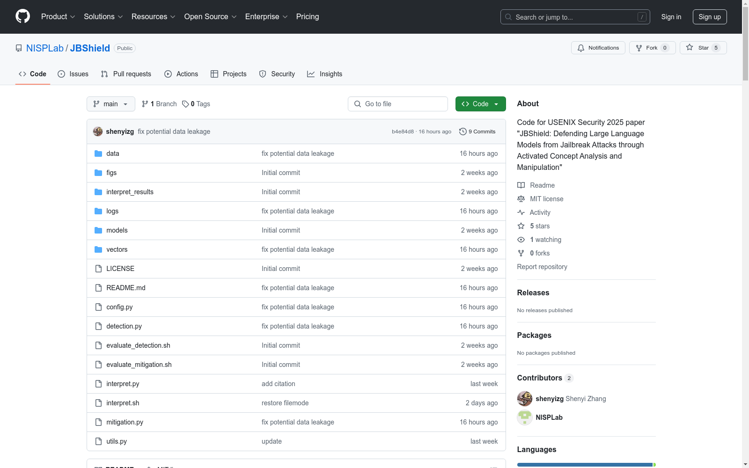Open commit hash b4e84d8
This screenshot has height=468, width=749.
pos(403,132)
